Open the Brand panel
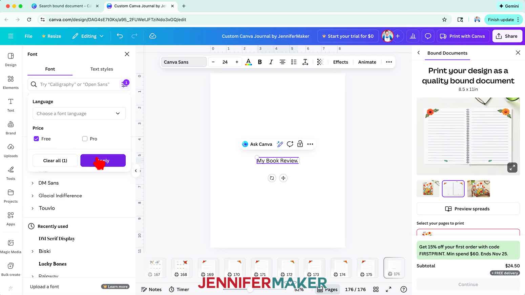This screenshot has height=295, width=525. 10,128
